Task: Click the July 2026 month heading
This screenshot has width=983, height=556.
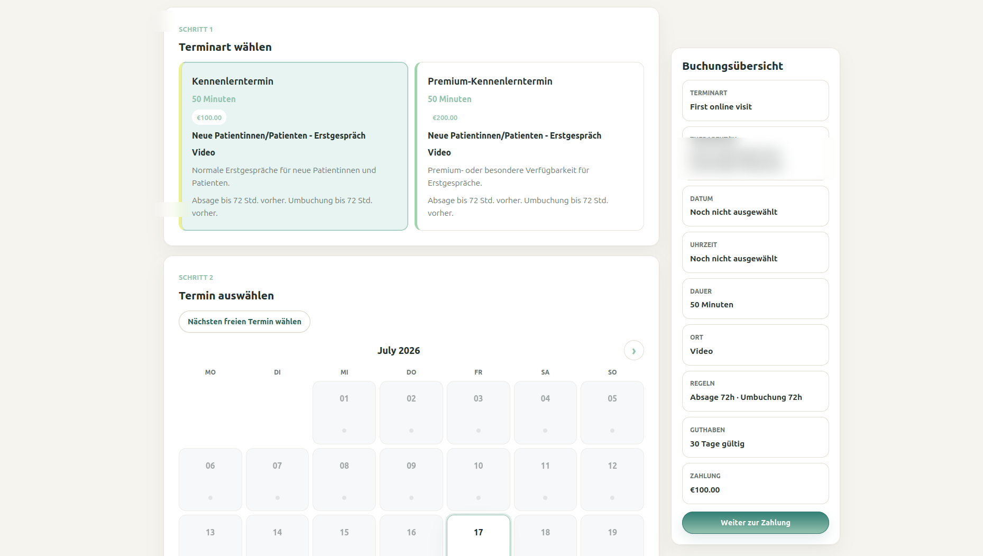Action: [399, 351]
